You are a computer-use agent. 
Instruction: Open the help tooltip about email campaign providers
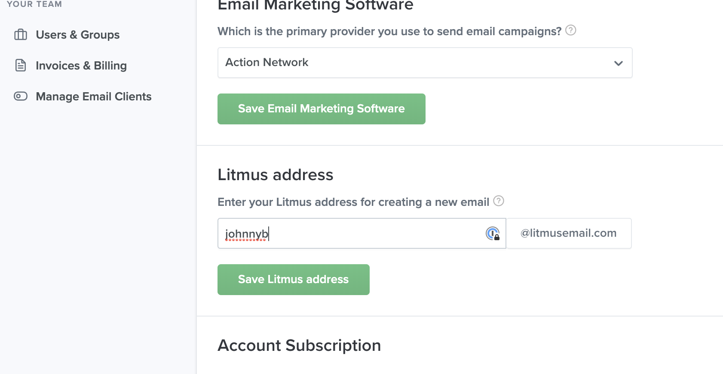[x=571, y=30]
